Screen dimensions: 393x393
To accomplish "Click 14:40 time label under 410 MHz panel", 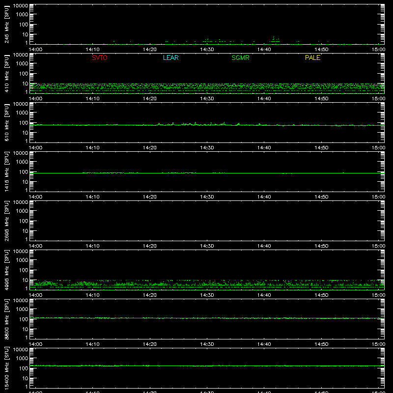I will [264, 99].
